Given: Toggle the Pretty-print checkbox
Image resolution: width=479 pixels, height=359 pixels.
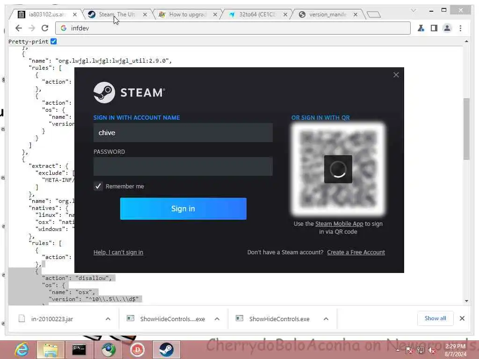Looking at the screenshot, I should pos(53,42).
